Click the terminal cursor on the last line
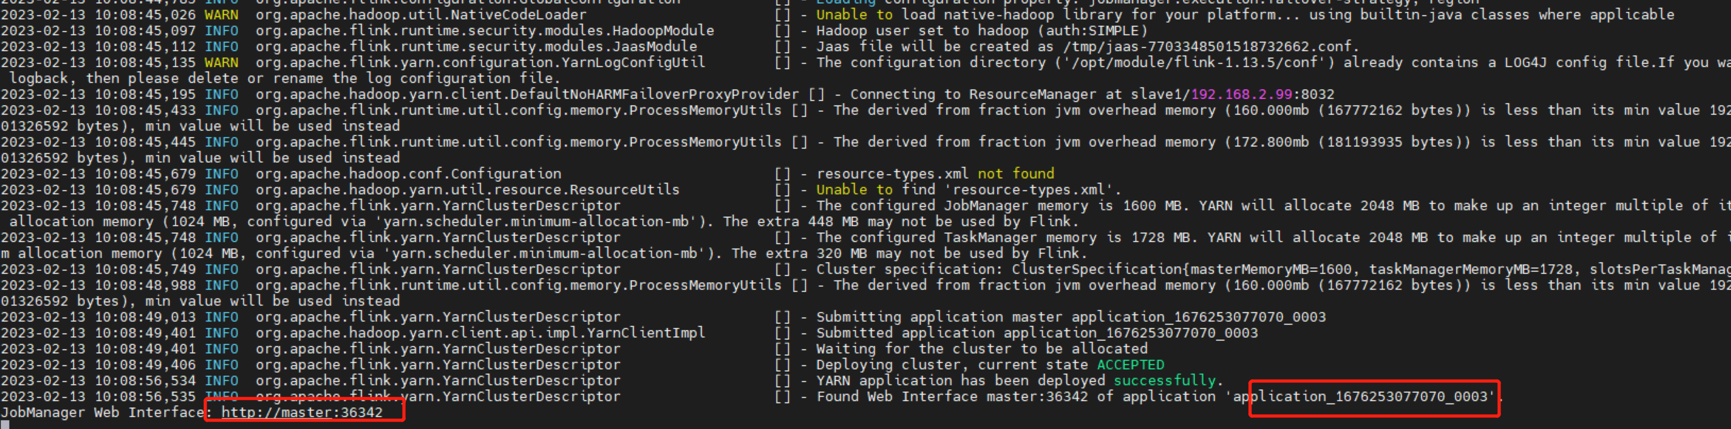Image resolution: width=1731 pixels, height=429 pixels. tap(3, 425)
